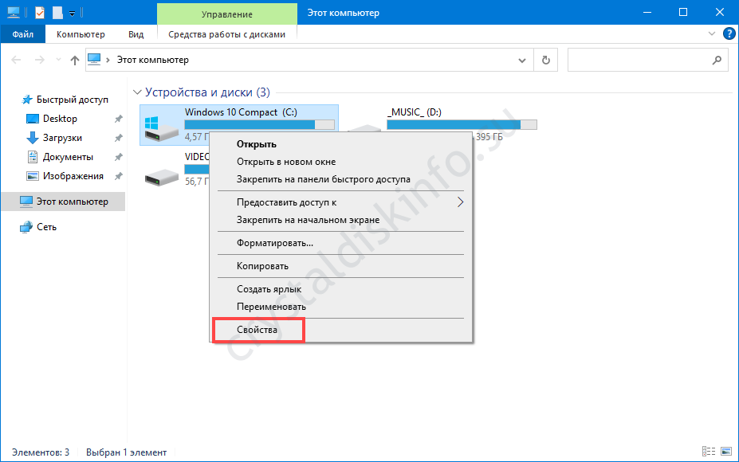Image resolution: width=739 pixels, height=462 pixels.
Task: Click the refresh button beside address bar
Action: (x=545, y=60)
